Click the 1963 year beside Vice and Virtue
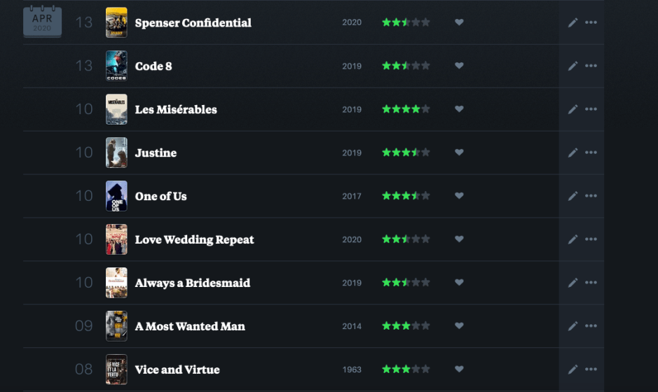658x392 pixels. tap(352, 370)
